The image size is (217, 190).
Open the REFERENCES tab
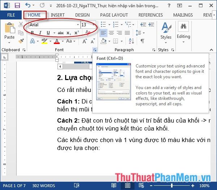tap(150, 15)
